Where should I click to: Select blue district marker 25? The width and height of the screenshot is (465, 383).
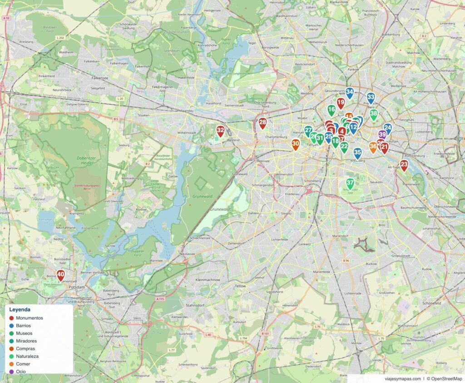(x=328, y=138)
